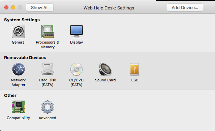Image resolution: width=215 pixels, height=131 pixels.
Task: Select the USB device icon
Action: pyautogui.click(x=134, y=69)
